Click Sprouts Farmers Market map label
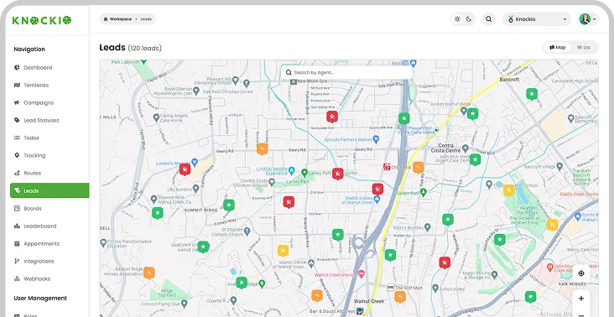This screenshot has height=317, width=614. click(348, 140)
